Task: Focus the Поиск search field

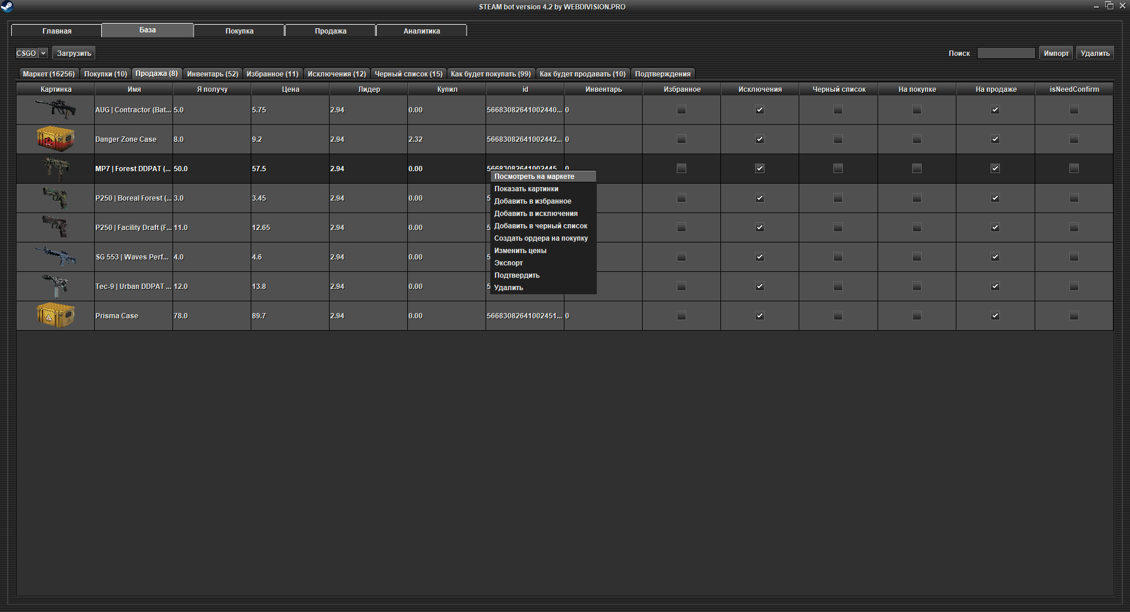Action: click(1006, 53)
